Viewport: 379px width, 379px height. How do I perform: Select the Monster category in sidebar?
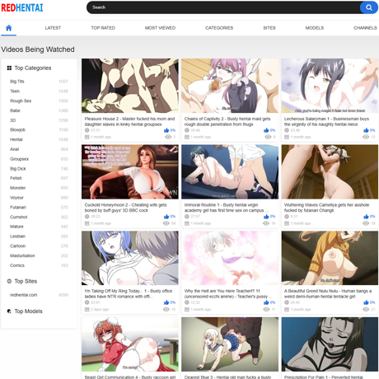(18, 188)
